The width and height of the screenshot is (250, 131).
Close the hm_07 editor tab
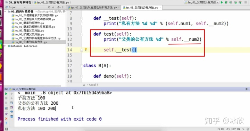tap(119, 8)
